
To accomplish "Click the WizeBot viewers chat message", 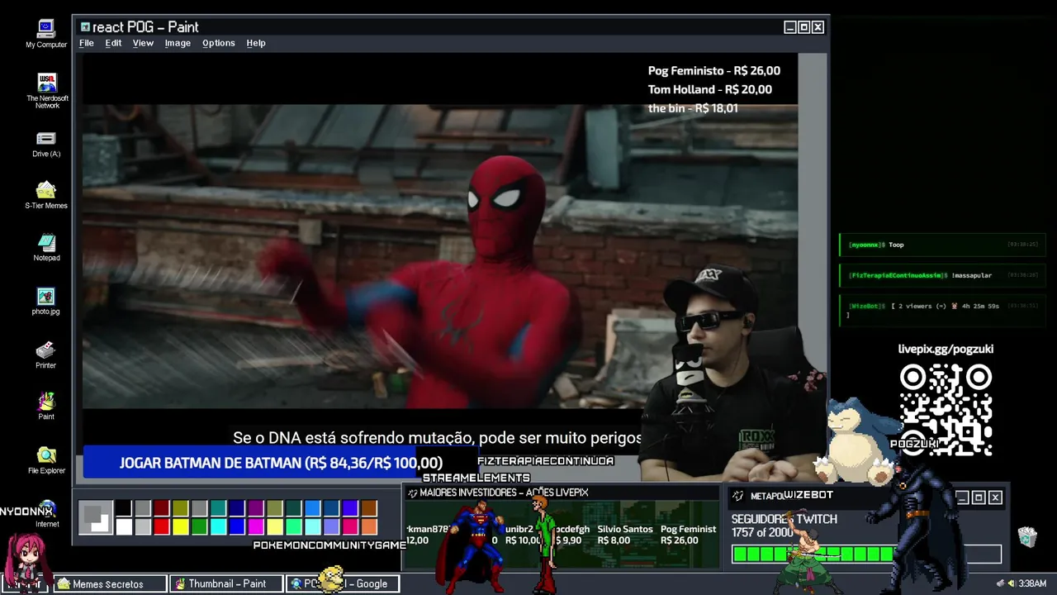I will pyautogui.click(x=942, y=309).
